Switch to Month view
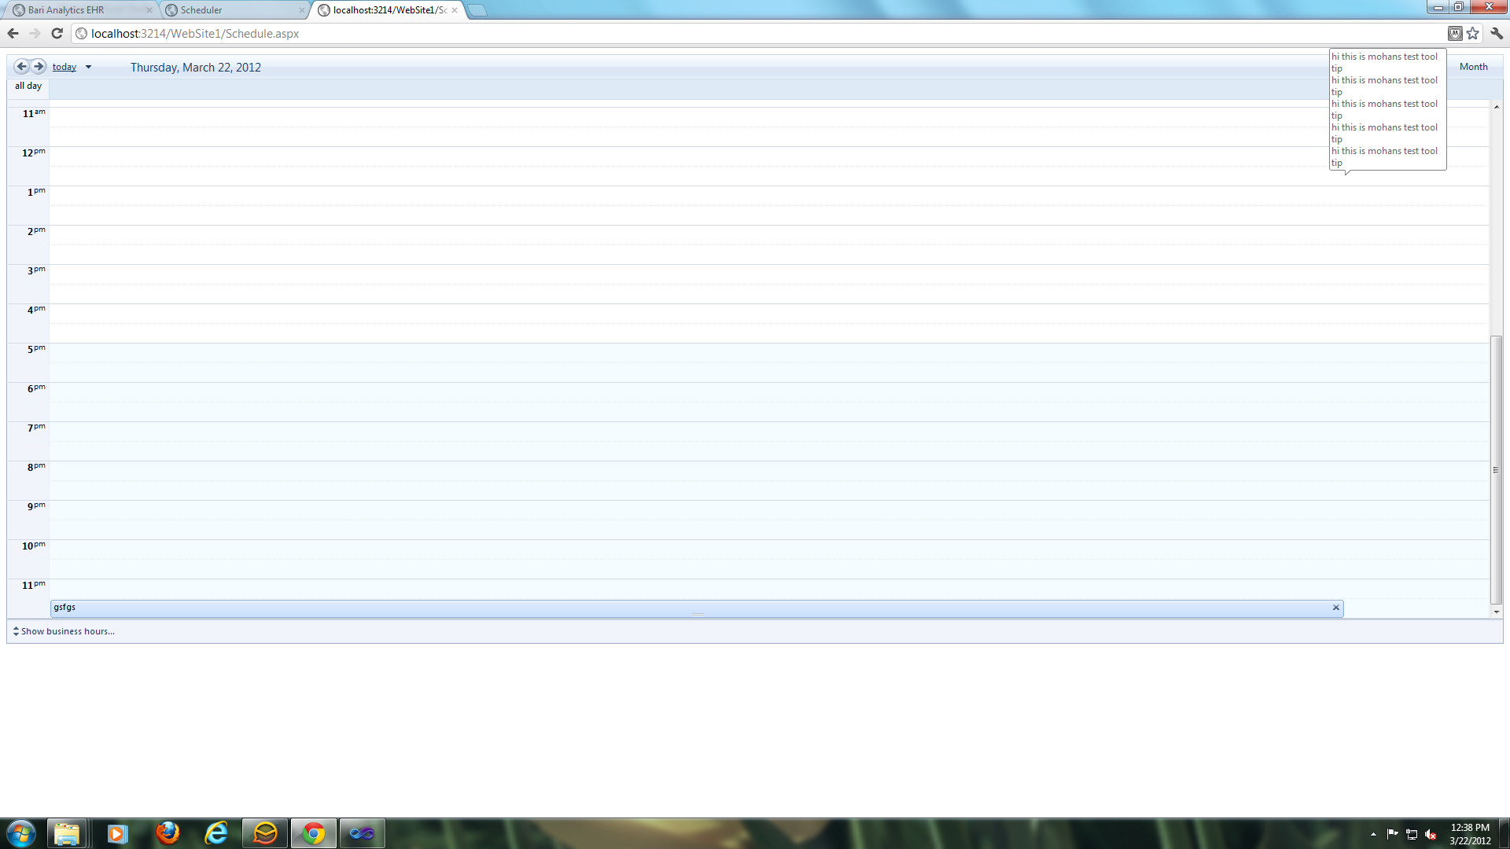This screenshot has width=1510, height=849. [x=1473, y=67]
